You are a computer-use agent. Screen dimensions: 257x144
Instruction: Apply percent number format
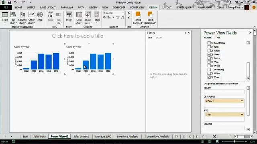[109, 18]
